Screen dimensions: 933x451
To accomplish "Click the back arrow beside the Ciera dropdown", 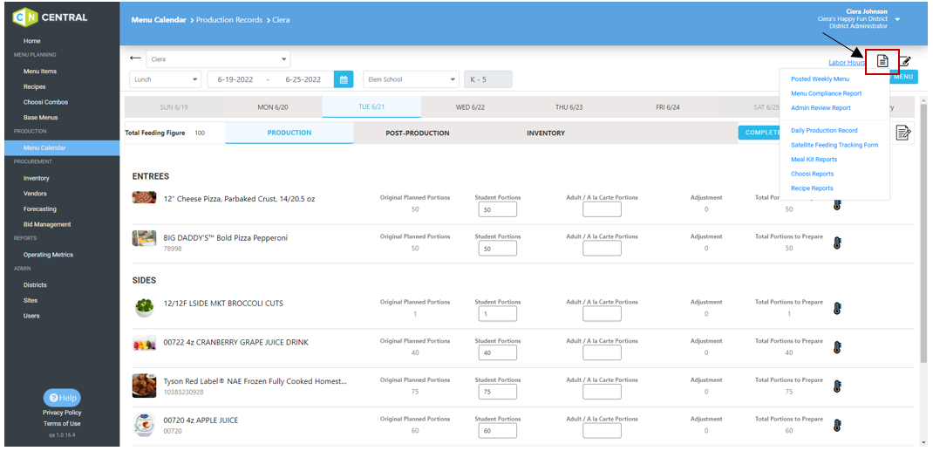I will [136, 58].
